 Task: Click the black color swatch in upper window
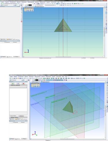pyautogui.click(x=30, y=5)
